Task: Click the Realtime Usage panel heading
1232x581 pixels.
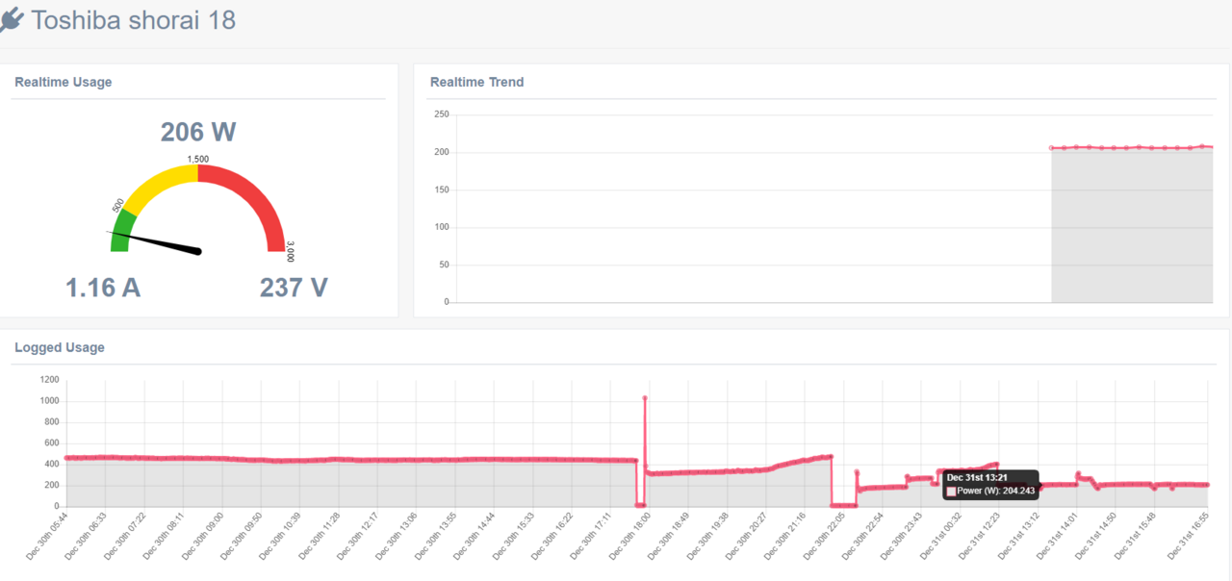Action: pyautogui.click(x=64, y=82)
